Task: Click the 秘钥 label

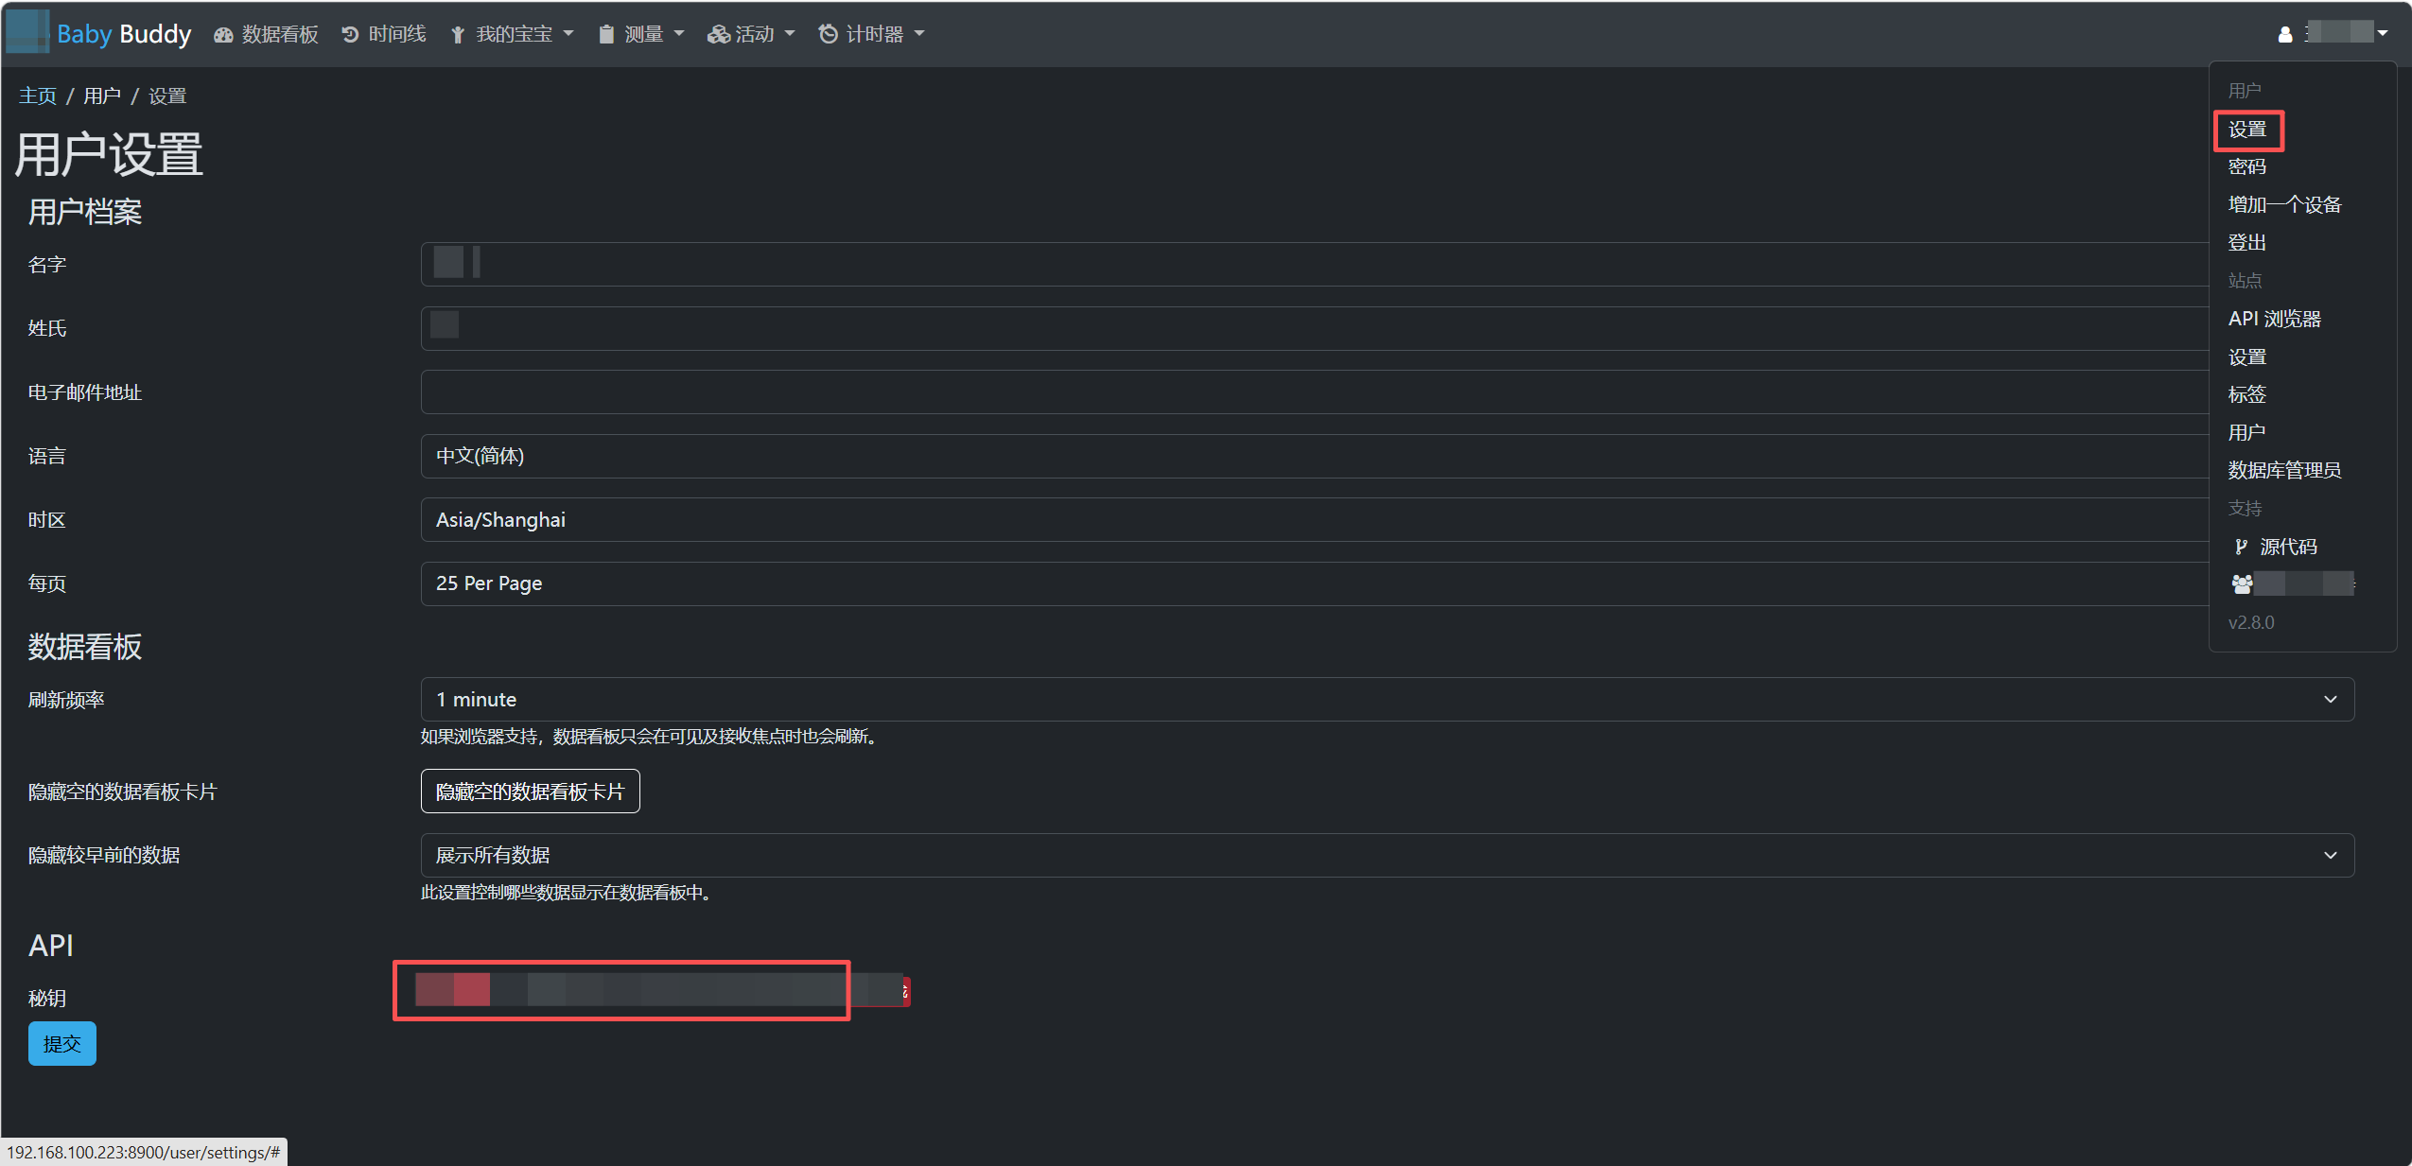Action: tap(47, 998)
